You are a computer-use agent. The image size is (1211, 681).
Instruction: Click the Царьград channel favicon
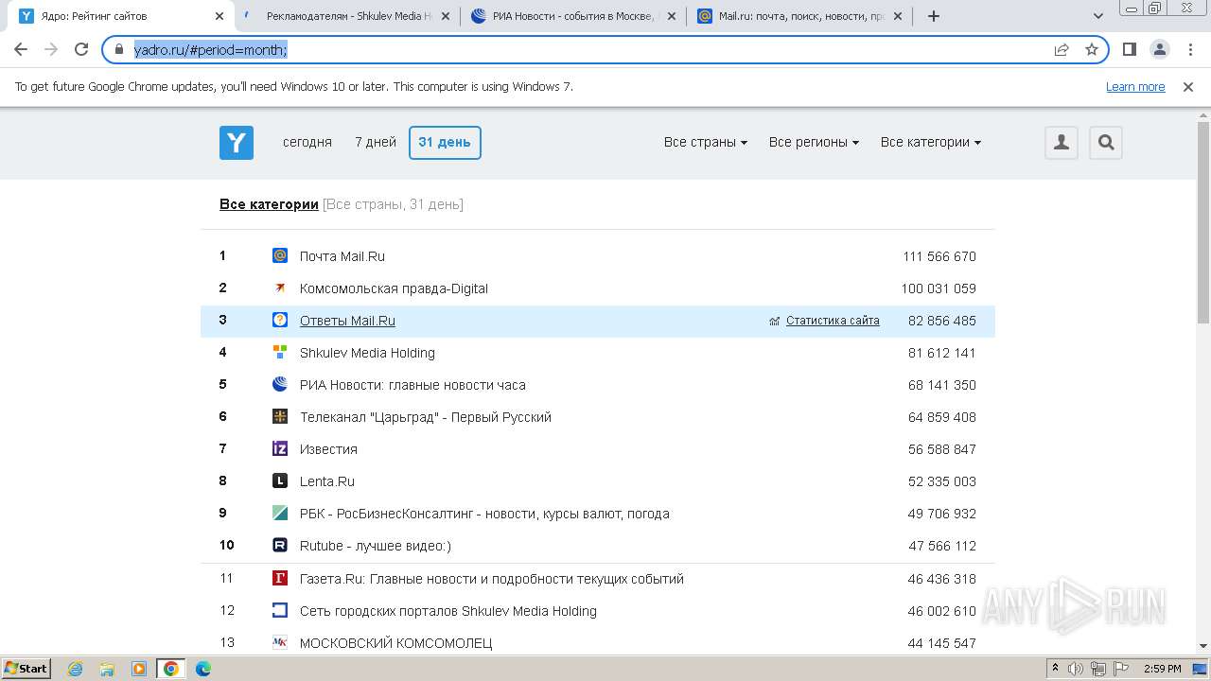280,416
